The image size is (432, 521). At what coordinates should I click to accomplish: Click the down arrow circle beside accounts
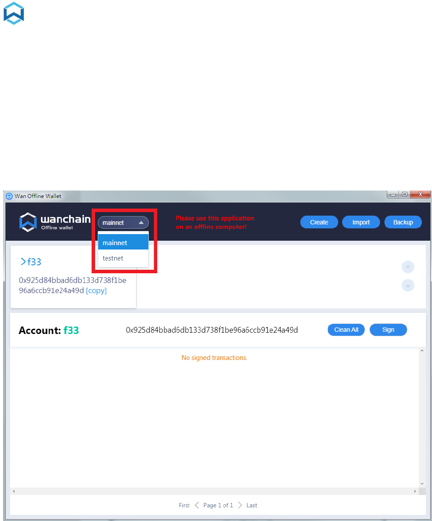click(x=408, y=286)
